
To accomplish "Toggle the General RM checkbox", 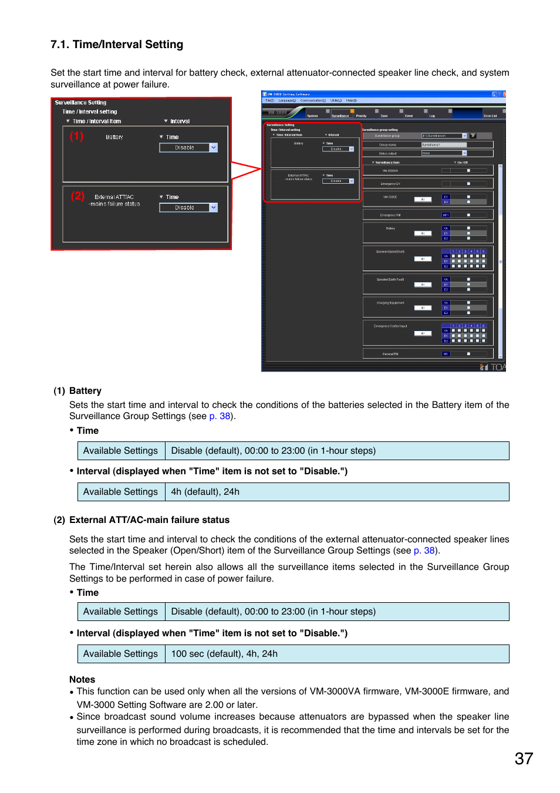I will click(x=468, y=354).
